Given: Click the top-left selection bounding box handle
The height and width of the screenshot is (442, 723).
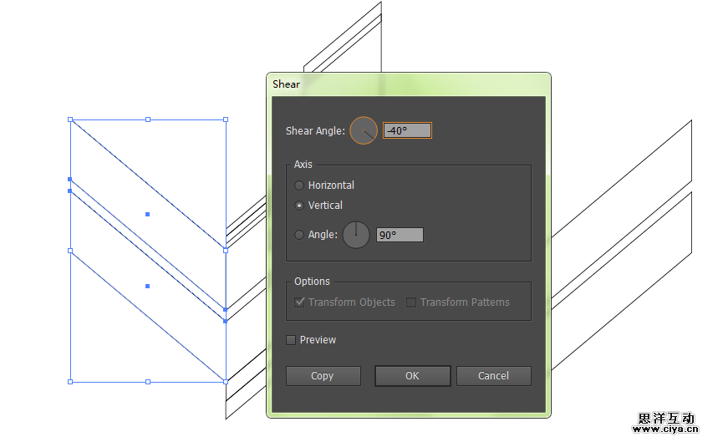Looking at the screenshot, I should coord(70,119).
